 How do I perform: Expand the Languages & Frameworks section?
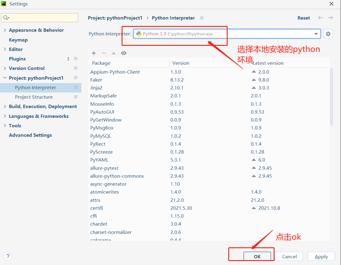coord(5,116)
